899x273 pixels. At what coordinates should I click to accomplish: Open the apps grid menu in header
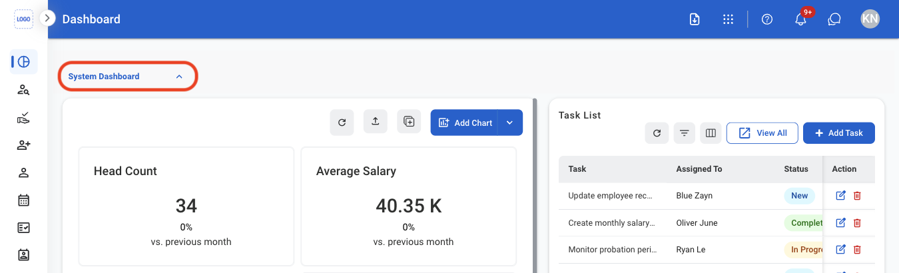point(728,19)
